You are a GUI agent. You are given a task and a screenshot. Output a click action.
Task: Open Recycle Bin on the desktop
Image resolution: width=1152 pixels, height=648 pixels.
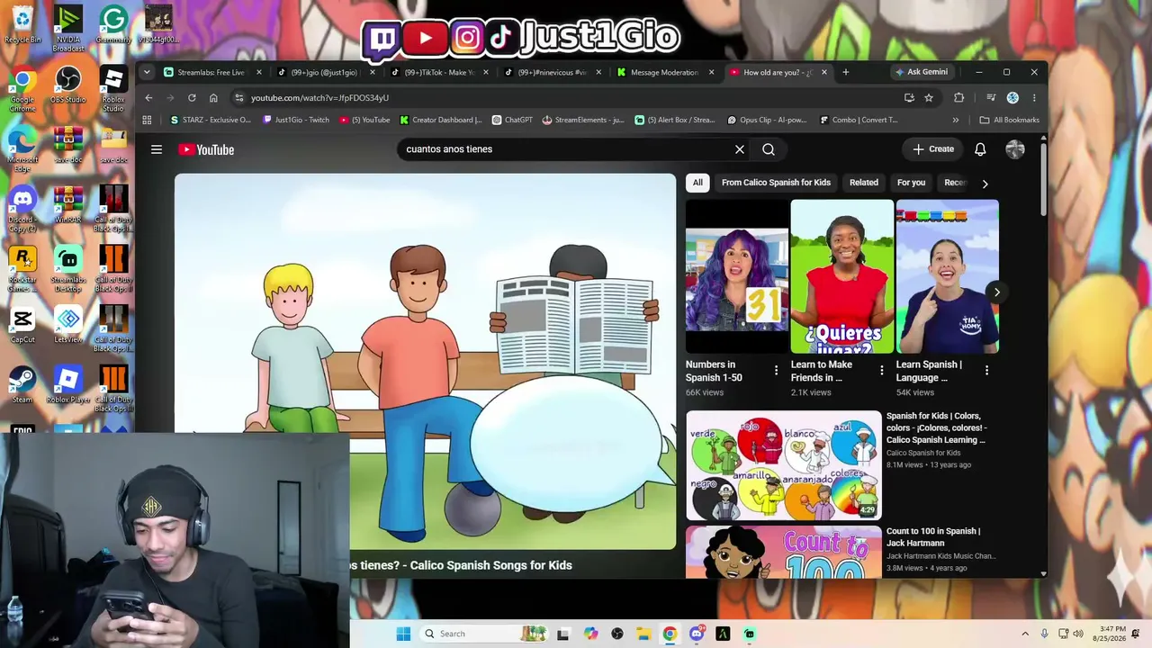point(22,24)
